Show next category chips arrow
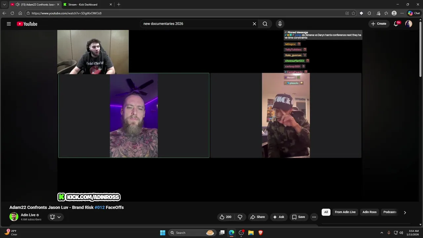This screenshot has width=423, height=238. (x=405, y=212)
